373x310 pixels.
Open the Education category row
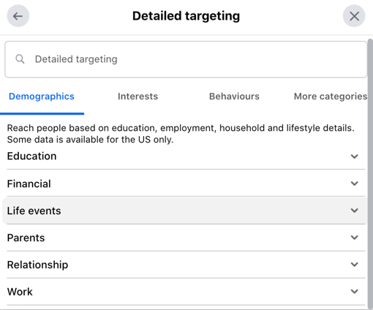tap(186, 156)
